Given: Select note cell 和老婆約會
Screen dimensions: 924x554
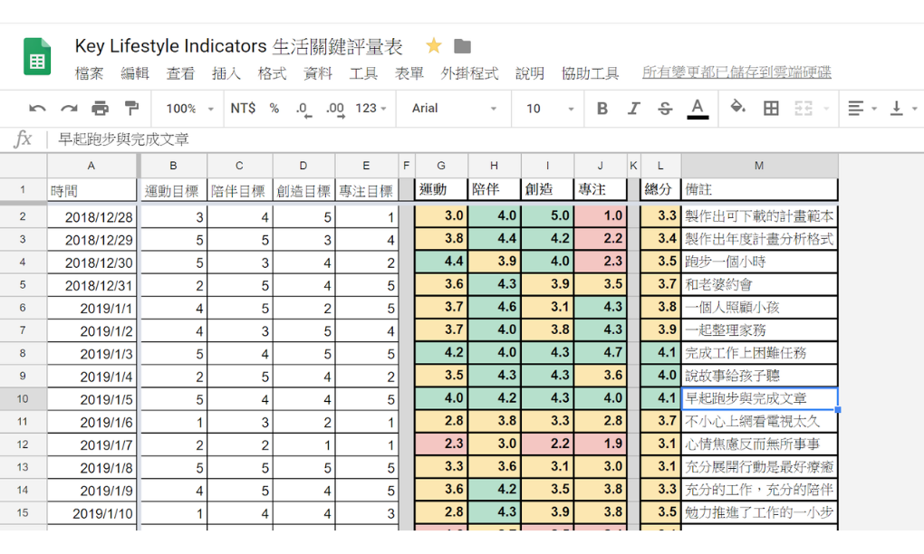Looking at the screenshot, I should pyautogui.click(x=759, y=284).
